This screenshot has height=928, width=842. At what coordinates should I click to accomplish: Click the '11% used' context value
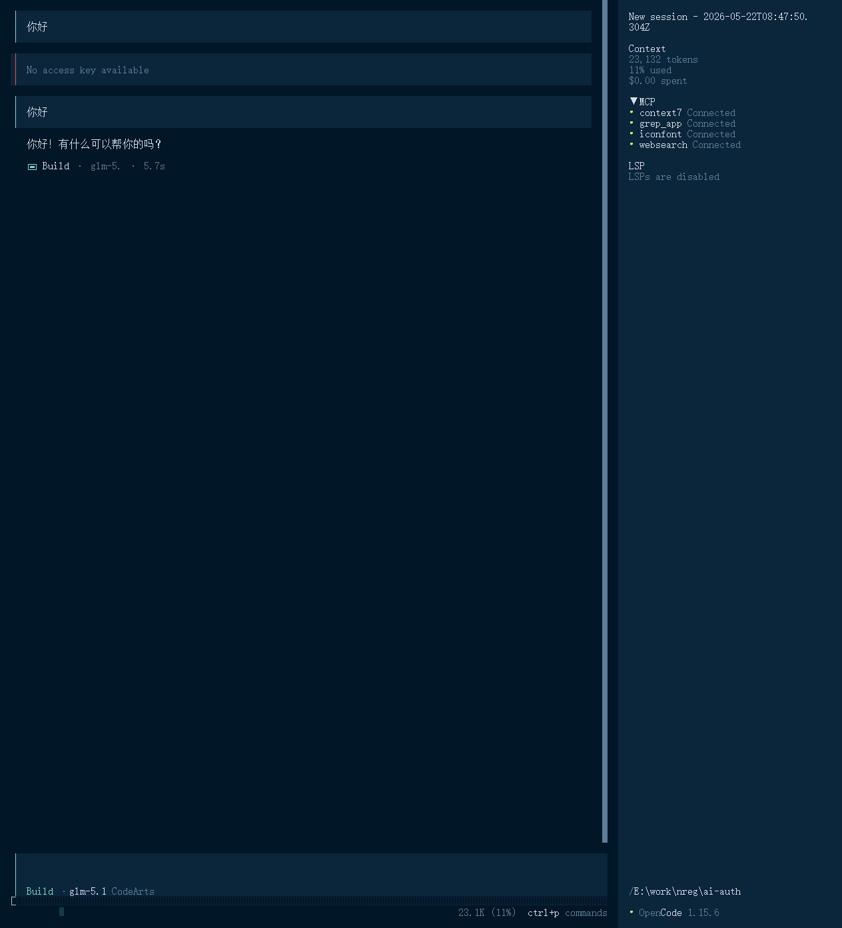click(650, 70)
